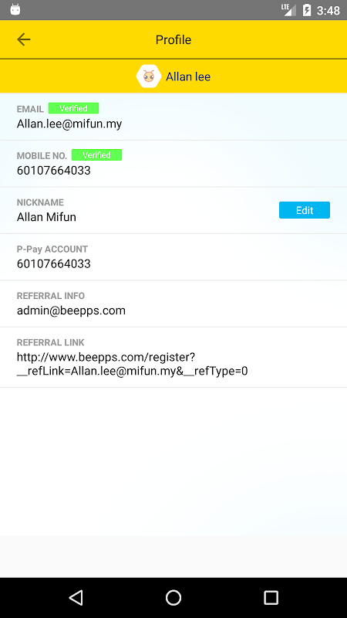
Task: Open the beepps referral link
Action: (x=132, y=364)
